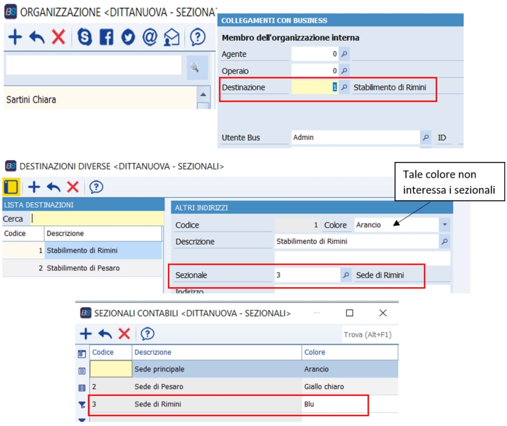Click the envelope contact icon in Organizzazione toolbar
Viewport: 507px width, 426px height.
click(x=172, y=37)
